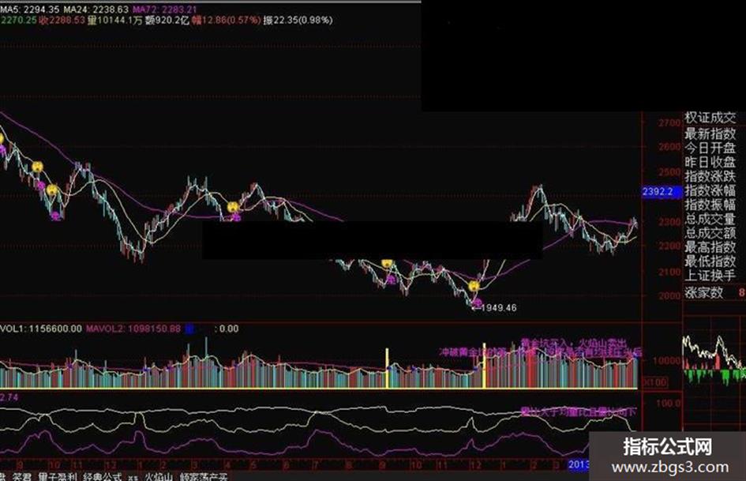The width and height of the screenshot is (746, 481).
Task: Click the VOL1:1156600.00 label
Action: (x=41, y=329)
